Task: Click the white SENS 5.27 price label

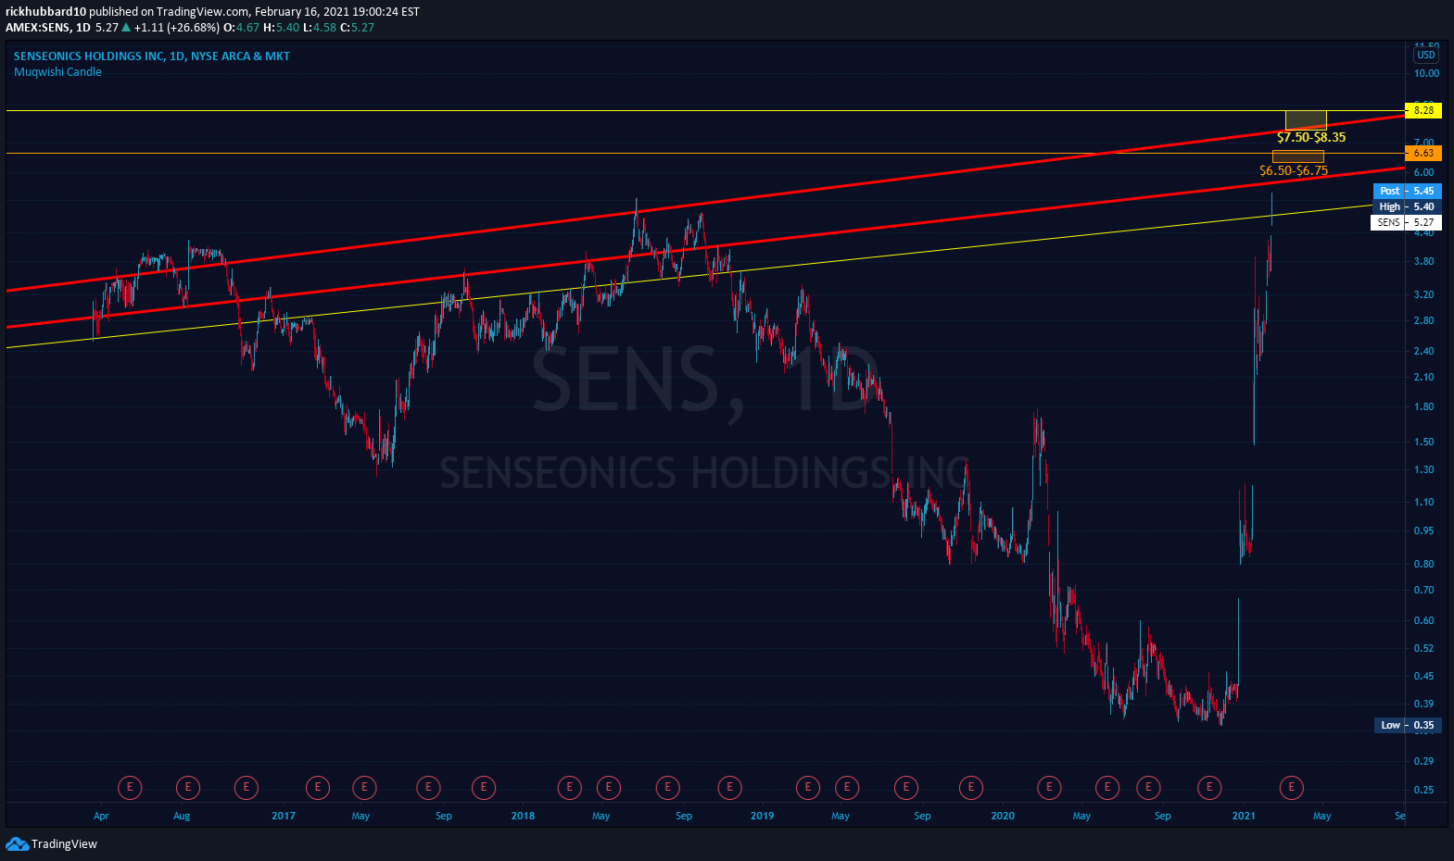Action: point(1406,222)
